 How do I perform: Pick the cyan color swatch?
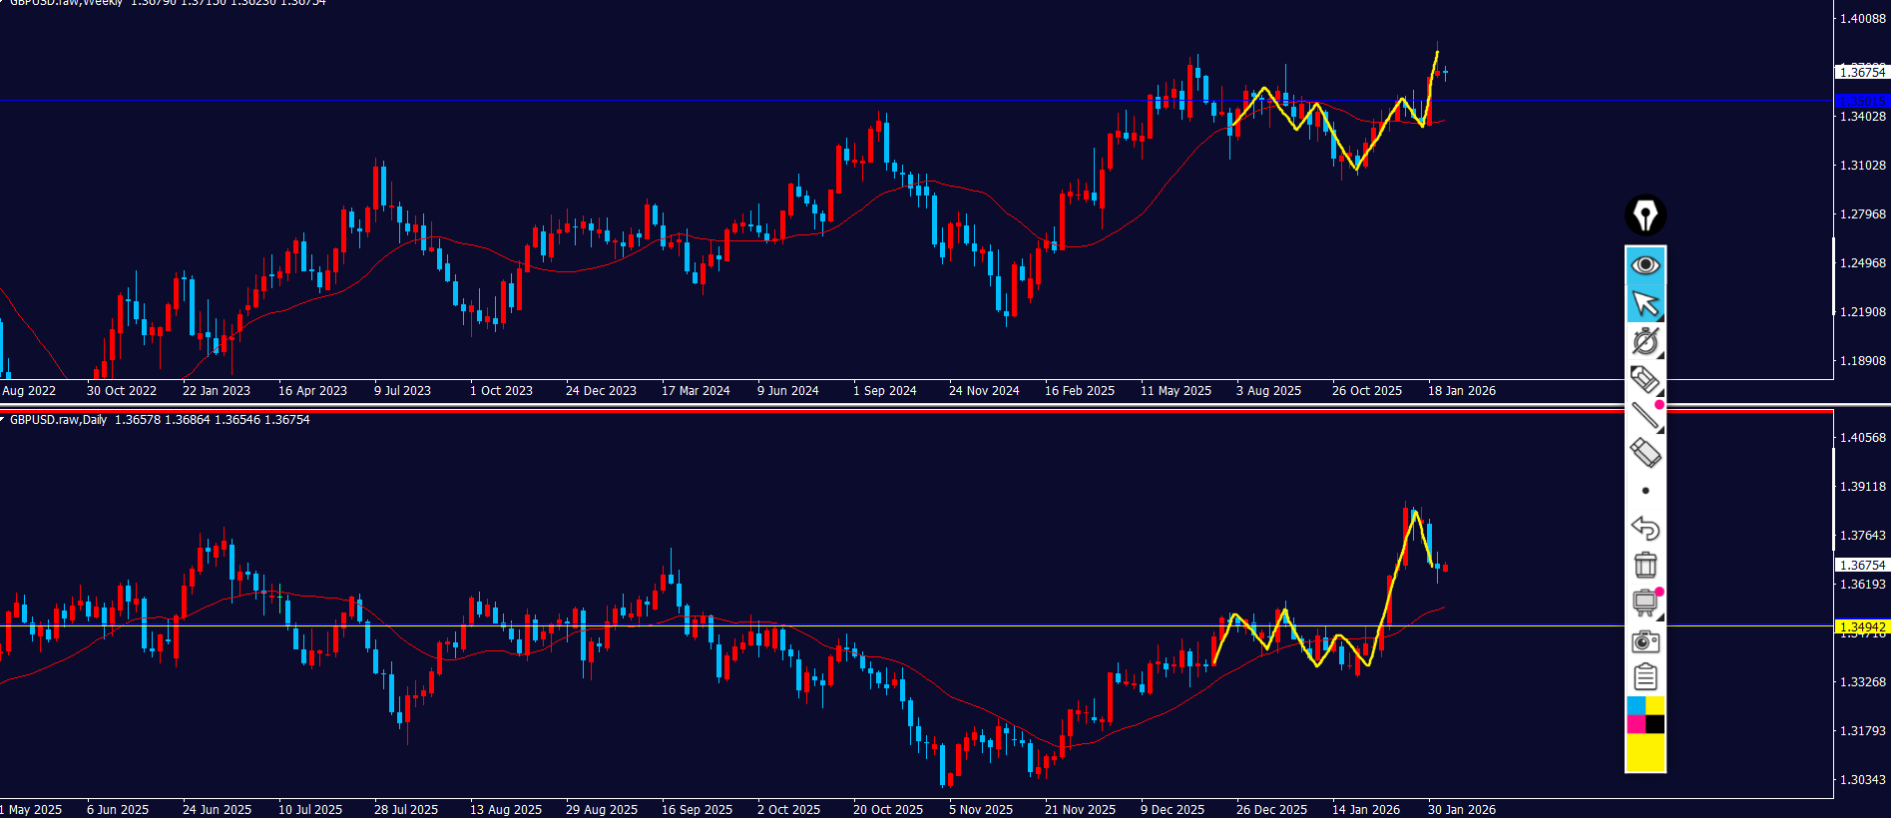click(x=1636, y=705)
